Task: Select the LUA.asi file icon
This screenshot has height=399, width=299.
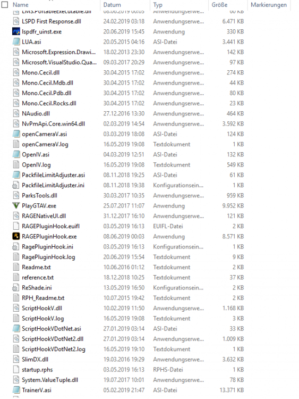Action: click(16, 41)
